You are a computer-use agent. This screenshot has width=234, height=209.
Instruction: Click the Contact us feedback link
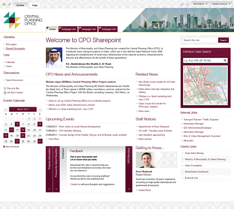click(75, 184)
